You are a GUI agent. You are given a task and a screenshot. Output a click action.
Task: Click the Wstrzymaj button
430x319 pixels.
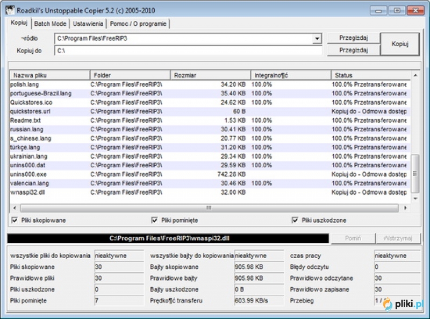(398, 238)
